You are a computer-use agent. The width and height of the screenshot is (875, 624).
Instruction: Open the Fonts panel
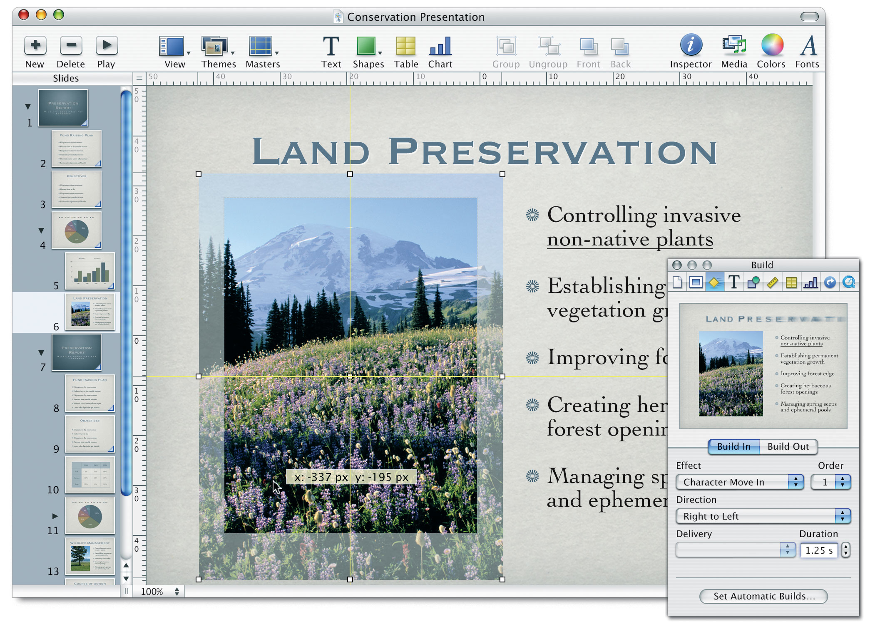[x=808, y=46]
